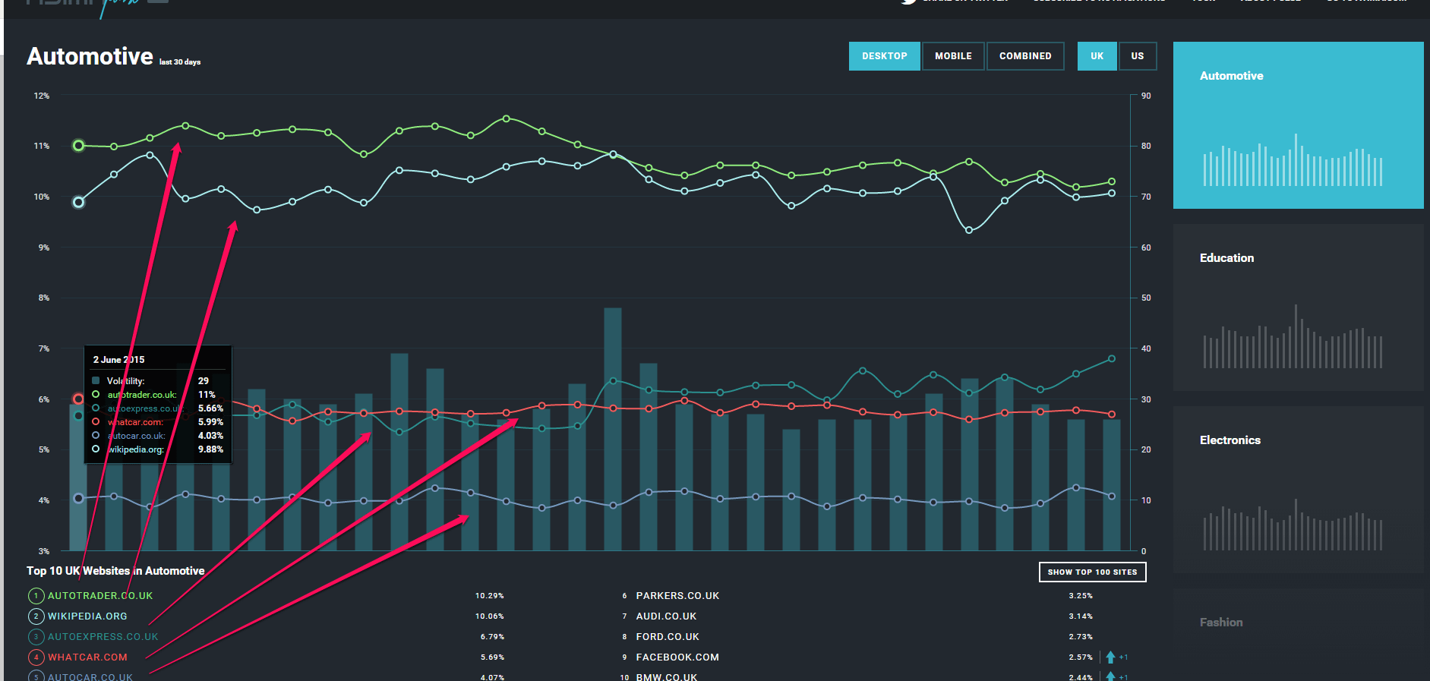The image size is (1430, 681).
Task: Click the number 2 rank circle for Wikipedia
Action: click(x=36, y=616)
